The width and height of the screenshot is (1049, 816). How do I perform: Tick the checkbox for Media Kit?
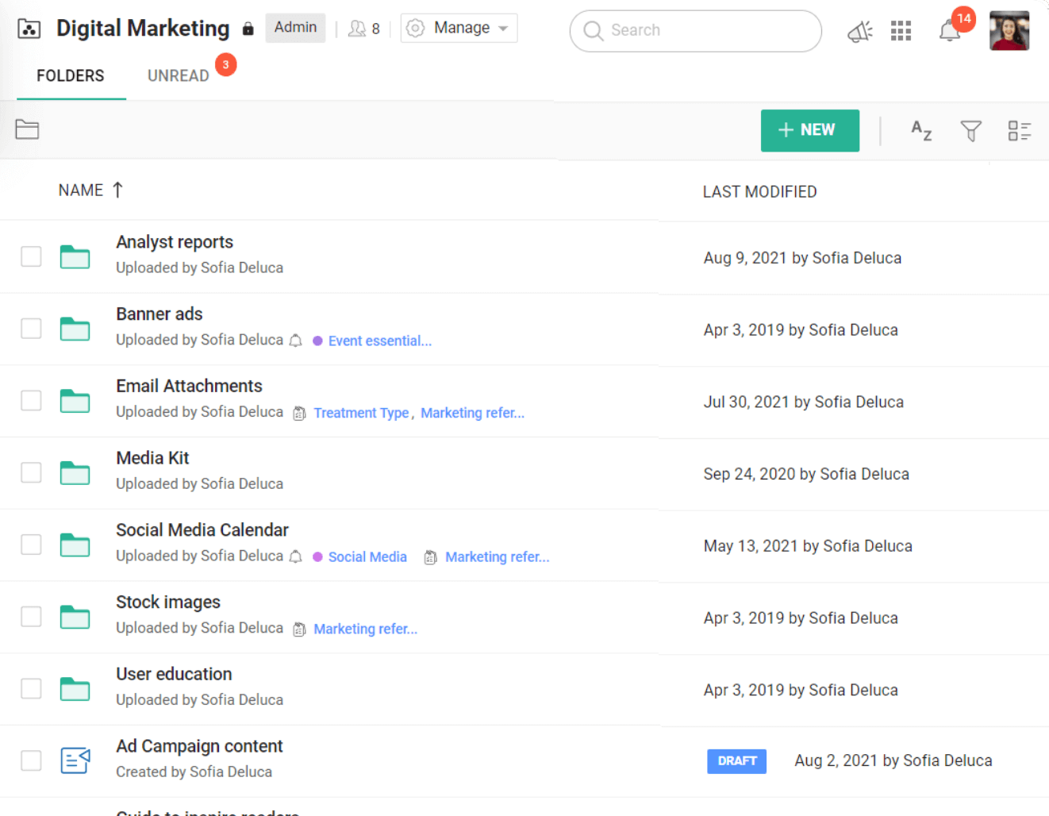[x=31, y=472]
